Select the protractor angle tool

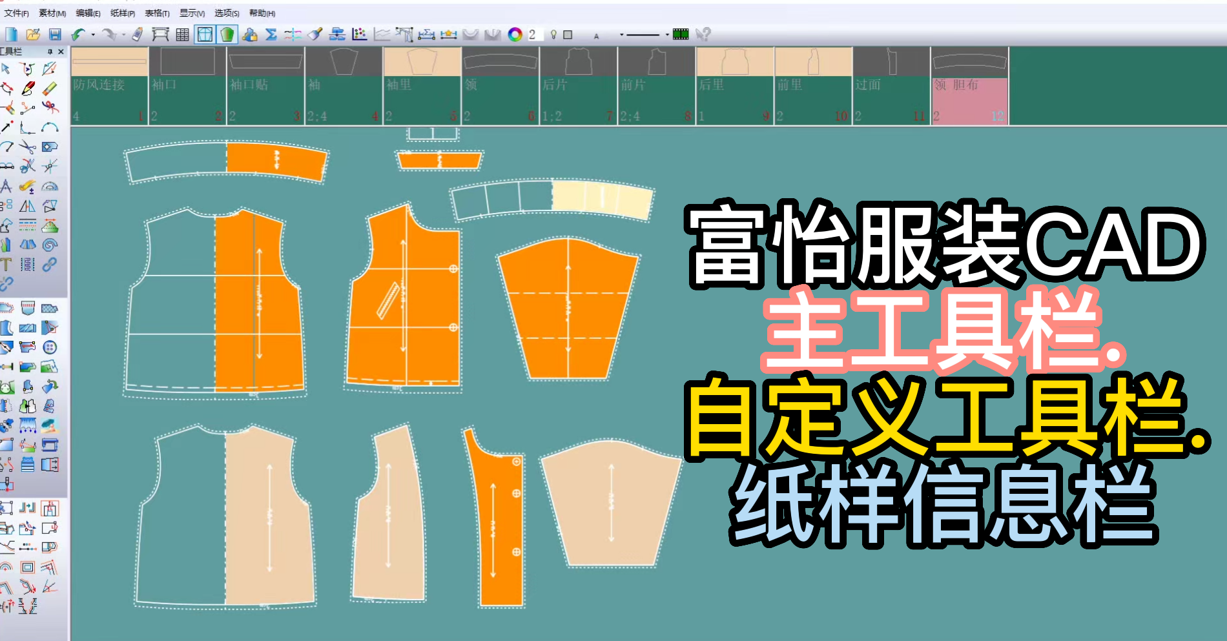point(50,187)
